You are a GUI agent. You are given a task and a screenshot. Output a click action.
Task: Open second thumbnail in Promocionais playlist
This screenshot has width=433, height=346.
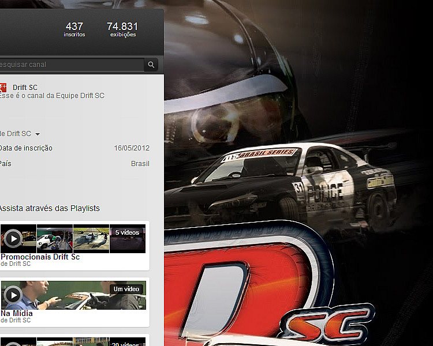tap(55, 239)
